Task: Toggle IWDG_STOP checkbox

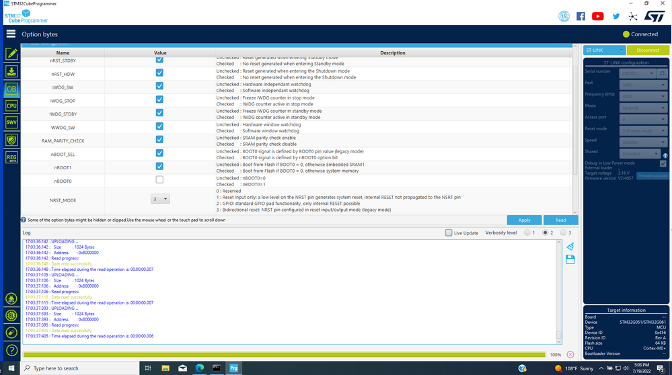Action: pos(159,99)
